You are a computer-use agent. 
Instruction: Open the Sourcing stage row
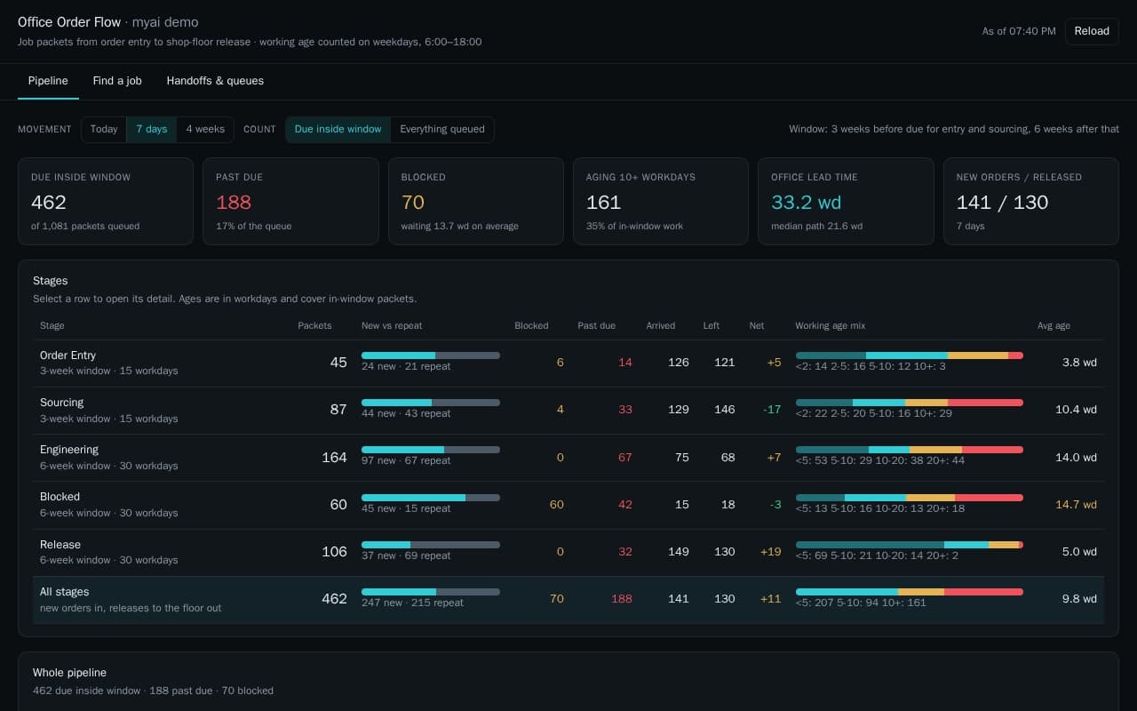[568, 410]
